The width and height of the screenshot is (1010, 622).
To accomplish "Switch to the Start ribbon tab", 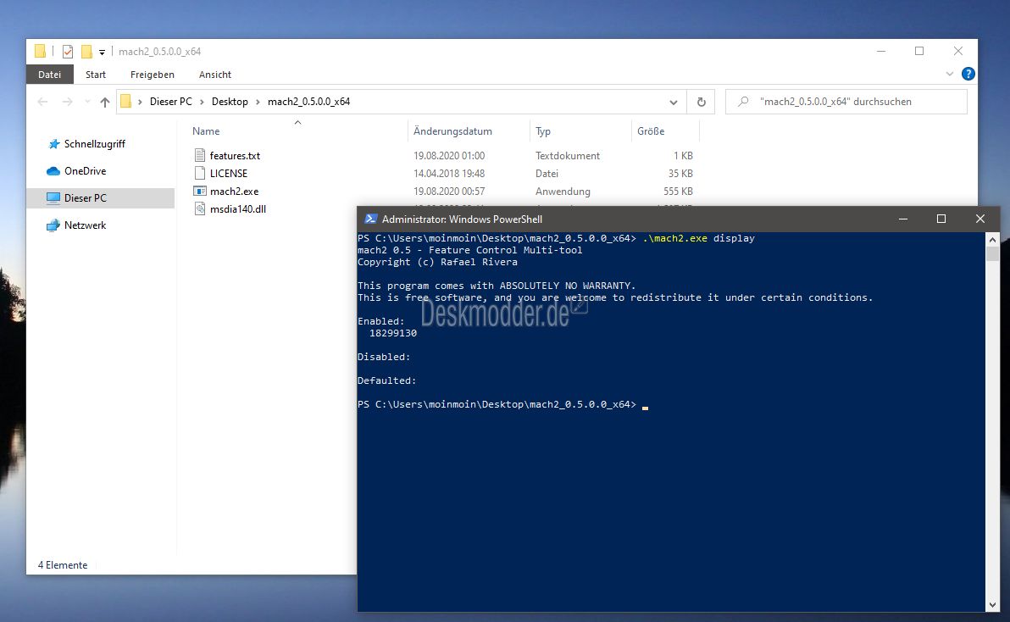I will [96, 74].
